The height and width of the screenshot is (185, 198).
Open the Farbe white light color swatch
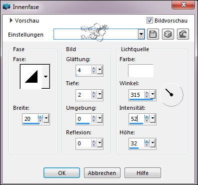(x=140, y=71)
